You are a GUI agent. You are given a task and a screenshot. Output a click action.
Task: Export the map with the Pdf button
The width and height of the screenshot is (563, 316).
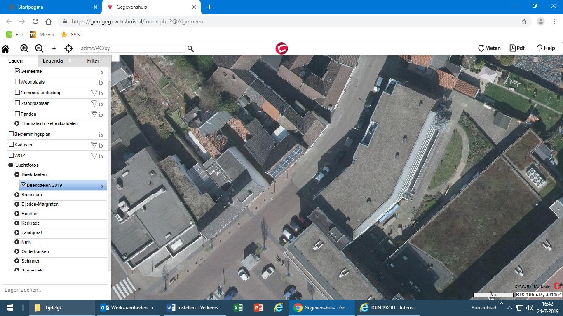517,48
